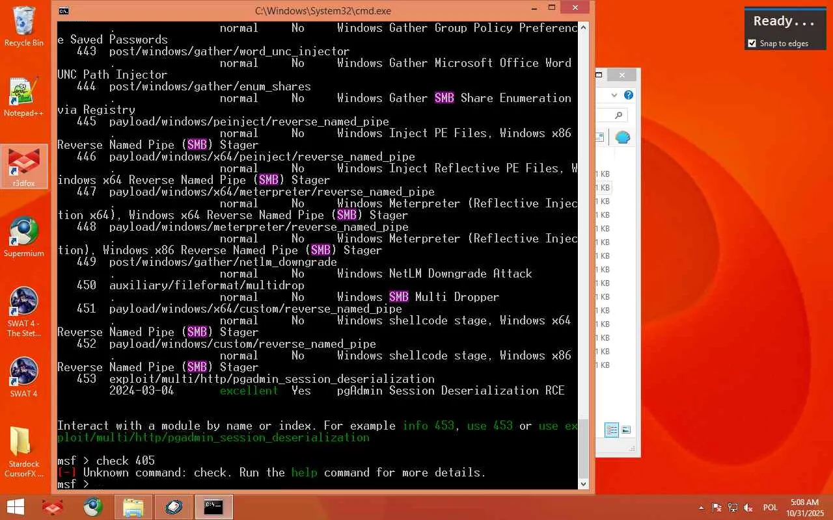Click the cmd window scrollbar thumb
Screen dimensions: 833x520
coord(583,448)
